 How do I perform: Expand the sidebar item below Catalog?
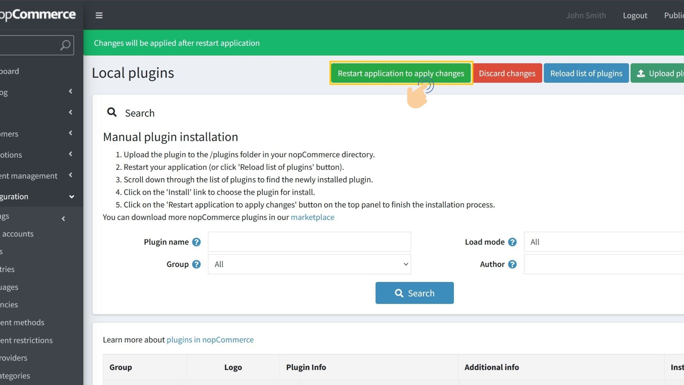click(71, 112)
